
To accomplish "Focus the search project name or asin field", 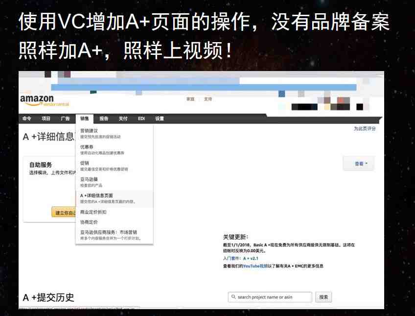I will pos(270,297).
